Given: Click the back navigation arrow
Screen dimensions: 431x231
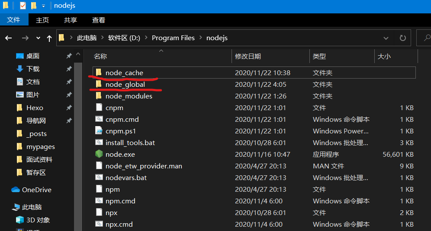Looking at the screenshot, I should click(x=9, y=38).
